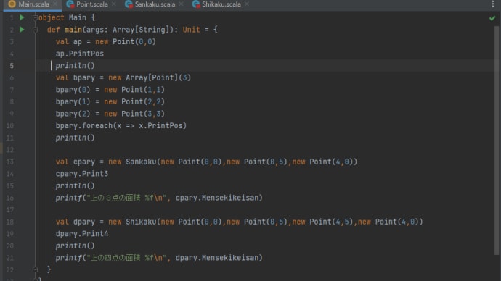Click the green inspection checkmark indicator
The image size is (501, 281).
492,19
